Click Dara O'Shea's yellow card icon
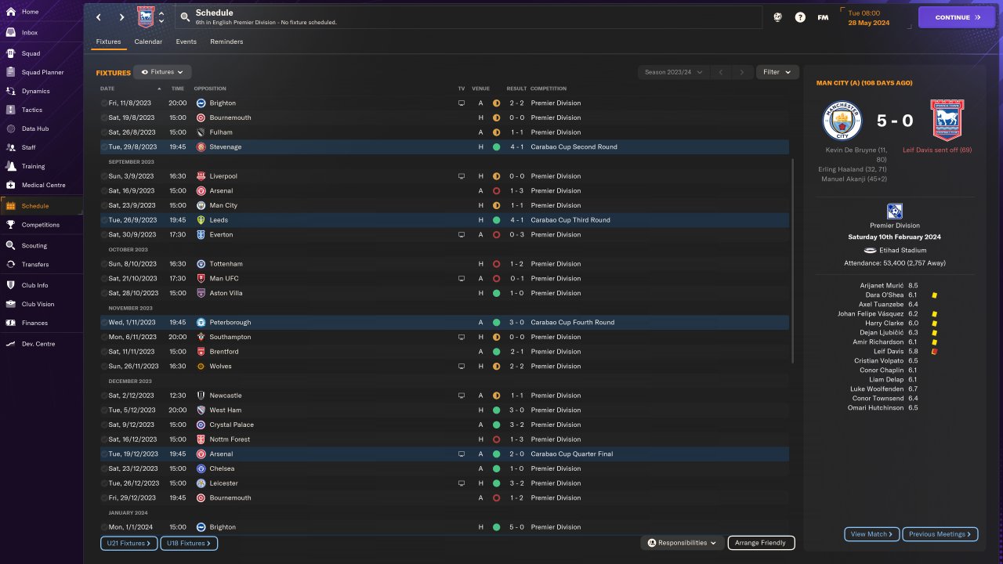The width and height of the screenshot is (1003, 564). tap(934, 295)
